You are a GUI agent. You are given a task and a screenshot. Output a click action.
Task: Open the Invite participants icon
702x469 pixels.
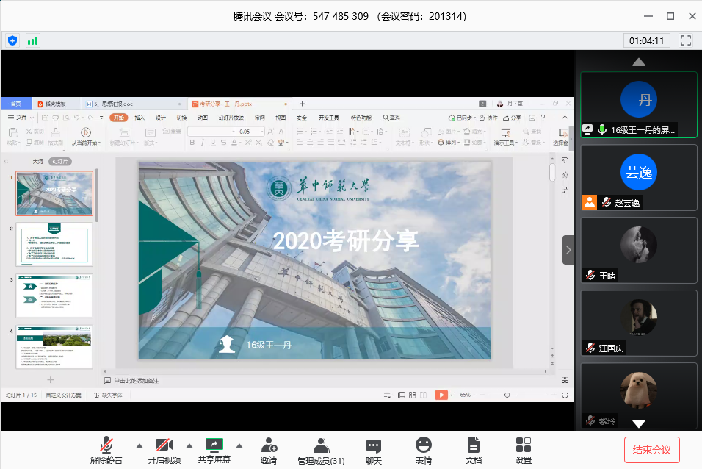click(x=269, y=451)
